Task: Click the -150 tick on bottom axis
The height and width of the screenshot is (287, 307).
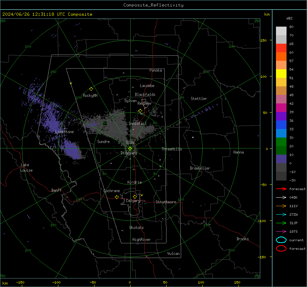Action: (x=20, y=282)
